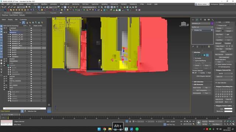Select the Multi preview selection radio button
This screenshot has height=132, width=236.
tap(207, 73)
